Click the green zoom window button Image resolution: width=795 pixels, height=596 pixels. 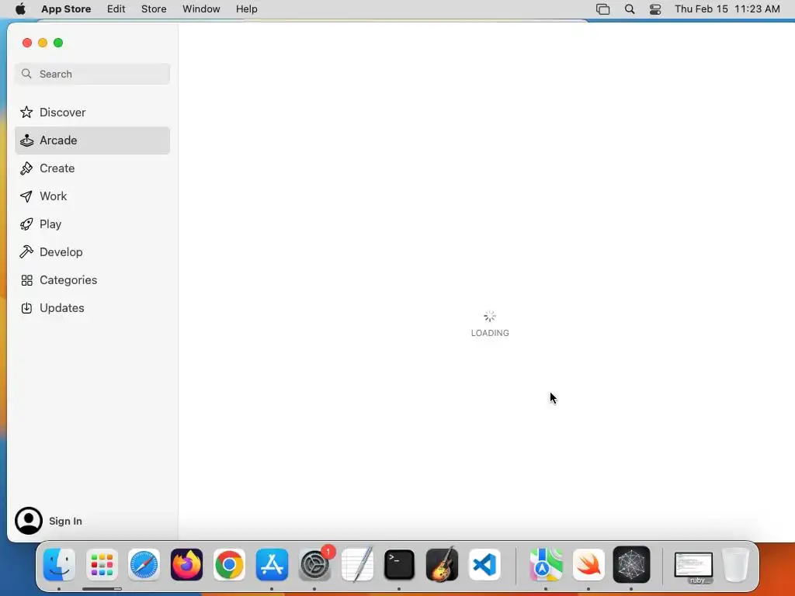58,43
